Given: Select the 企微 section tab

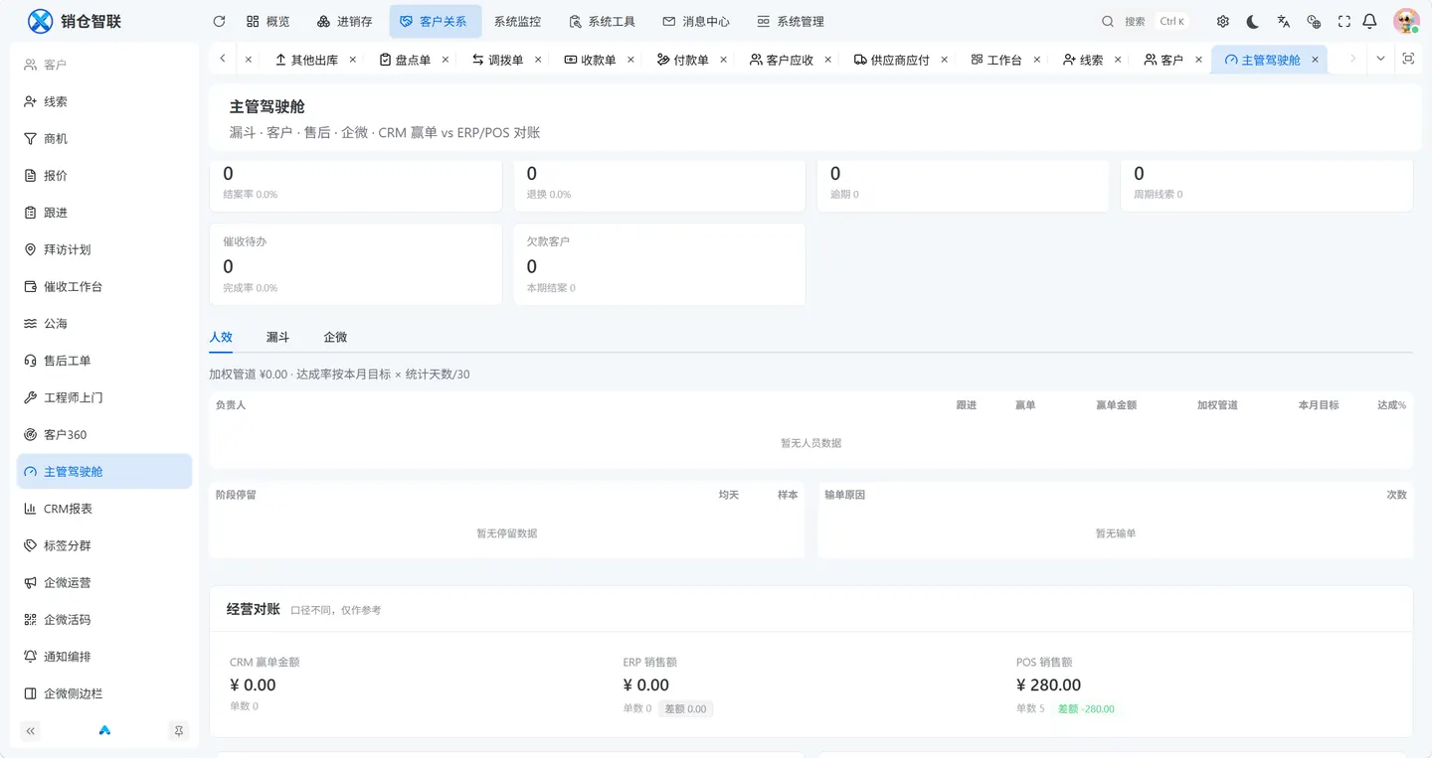Looking at the screenshot, I should click(x=335, y=337).
